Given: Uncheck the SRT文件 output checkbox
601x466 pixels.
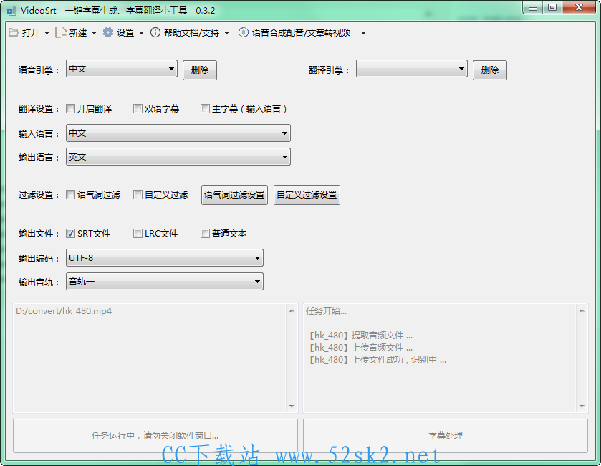Looking at the screenshot, I should pyautogui.click(x=70, y=233).
